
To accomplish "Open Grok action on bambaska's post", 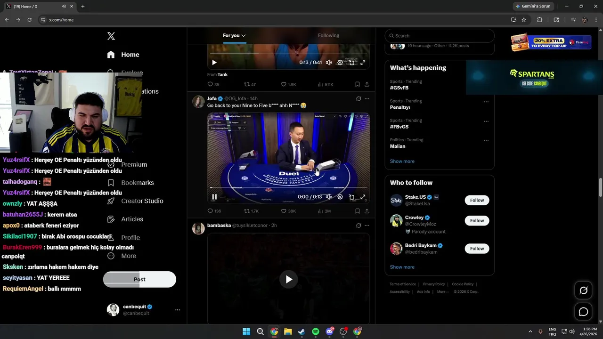I will pos(359,226).
